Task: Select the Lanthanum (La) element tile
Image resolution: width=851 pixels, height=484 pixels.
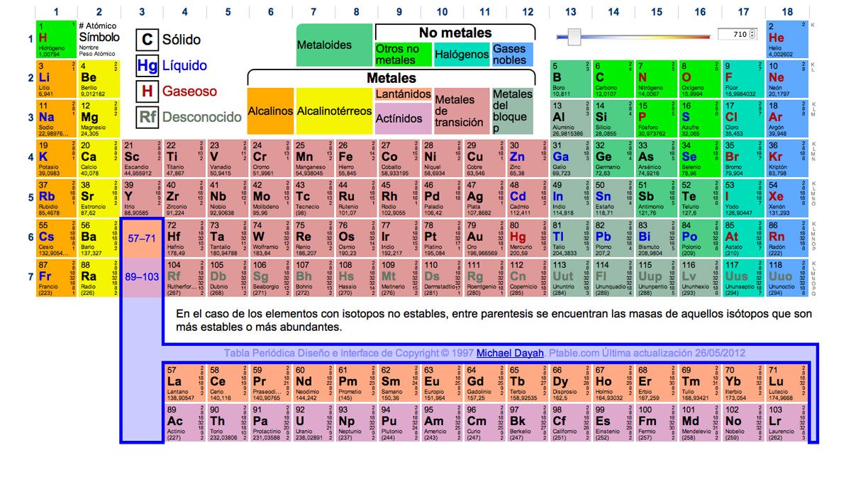Action: point(184,383)
